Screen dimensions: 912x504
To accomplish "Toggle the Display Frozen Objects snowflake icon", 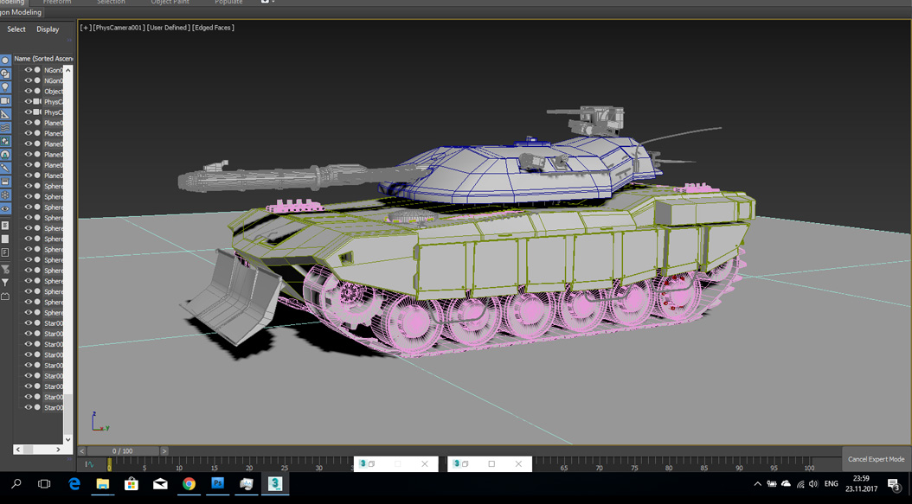I will [x=5, y=195].
